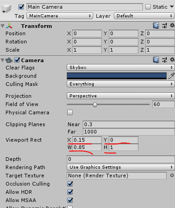Image resolution: width=175 pixels, height=208 pixels.
Task: Click the Field of View value field
Action: pos(163,104)
